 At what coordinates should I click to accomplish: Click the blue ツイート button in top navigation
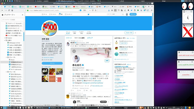click(x=133, y=14)
